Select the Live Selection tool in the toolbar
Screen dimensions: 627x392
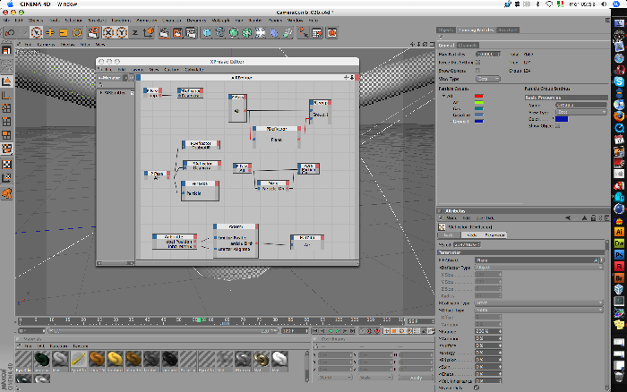(37, 32)
